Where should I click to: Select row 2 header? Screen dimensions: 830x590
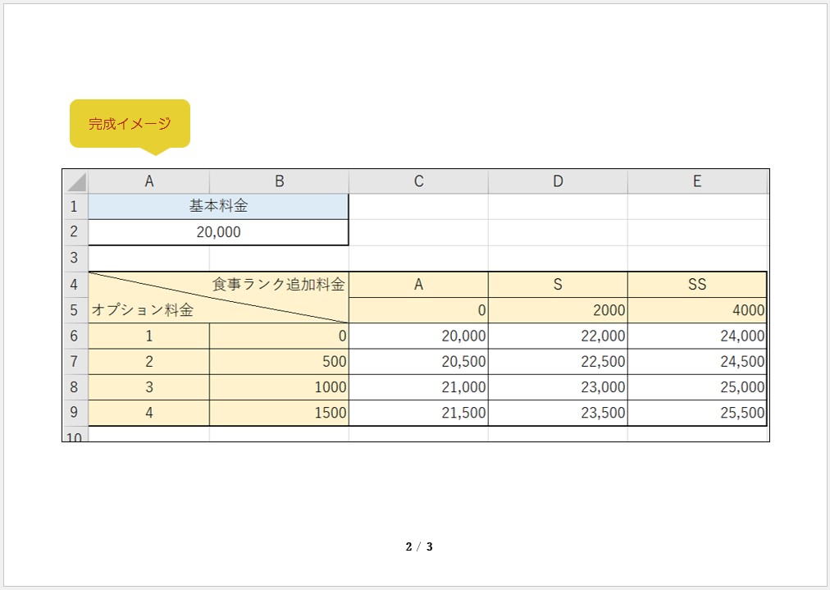tap(75, 232)
